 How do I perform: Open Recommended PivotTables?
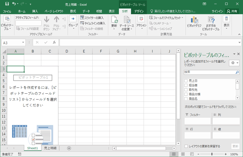[211, 23]
